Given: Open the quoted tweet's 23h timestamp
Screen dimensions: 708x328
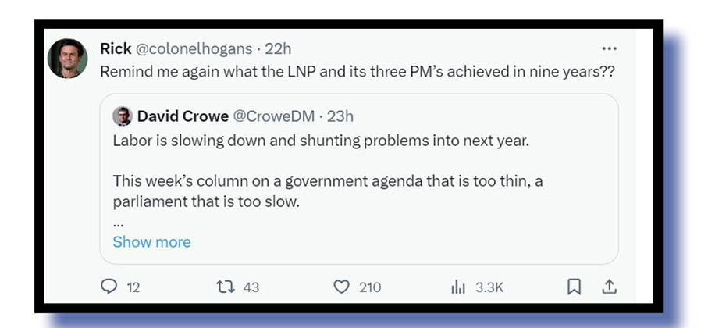Looking at the screenshot, I should coord(340,116).
